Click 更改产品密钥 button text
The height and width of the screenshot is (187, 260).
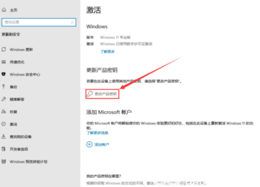pos(105,94)
